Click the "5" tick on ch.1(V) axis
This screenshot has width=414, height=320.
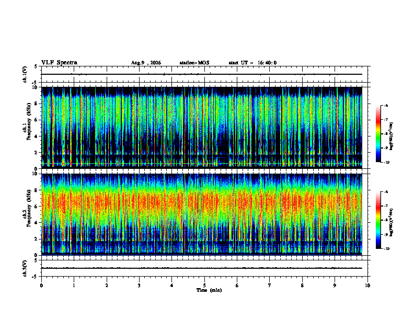[36, 66]
